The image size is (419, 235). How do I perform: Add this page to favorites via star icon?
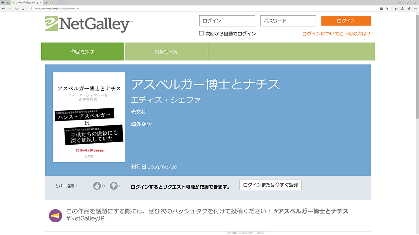(x=387, y=9)
